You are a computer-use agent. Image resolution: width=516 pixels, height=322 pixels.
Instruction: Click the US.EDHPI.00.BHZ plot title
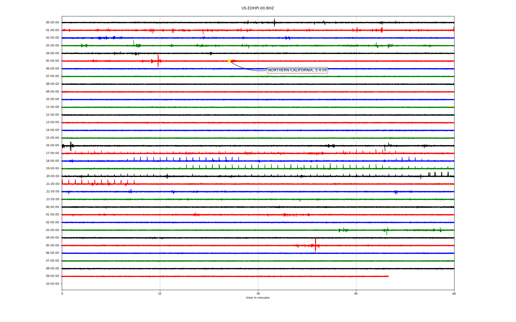[x=258, y=8]
